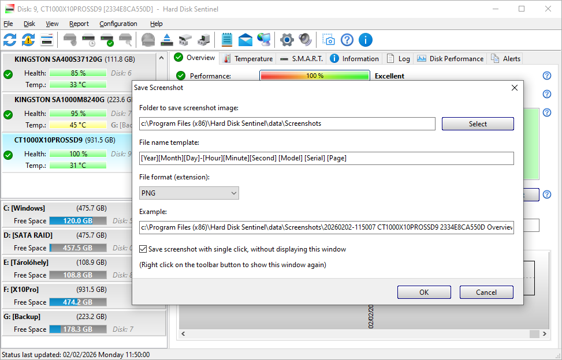This screenshot has height=360, width=562.
Task: Click the File name template field
Action: pos(326,158)
